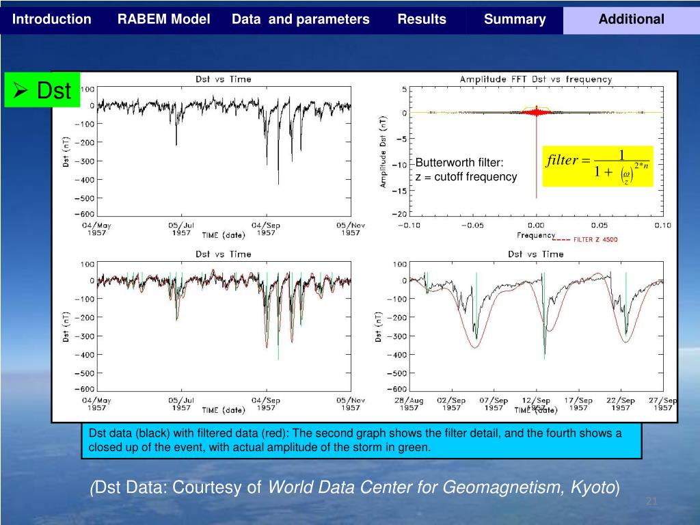The image size is (700, 525).
Task: Switch to the RABEM Model tab
Action: pos(163,19)
